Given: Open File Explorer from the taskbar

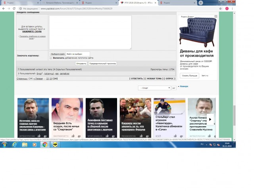Looking at the screenshot, I should (x=25, y=144).
